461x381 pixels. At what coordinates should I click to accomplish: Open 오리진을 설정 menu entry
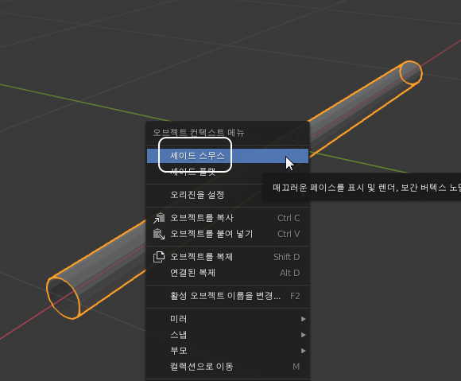point(227,194)
